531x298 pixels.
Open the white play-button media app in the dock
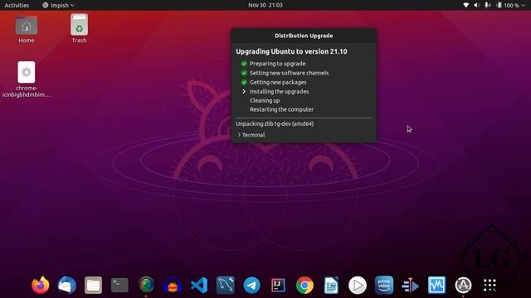point(358,285)
